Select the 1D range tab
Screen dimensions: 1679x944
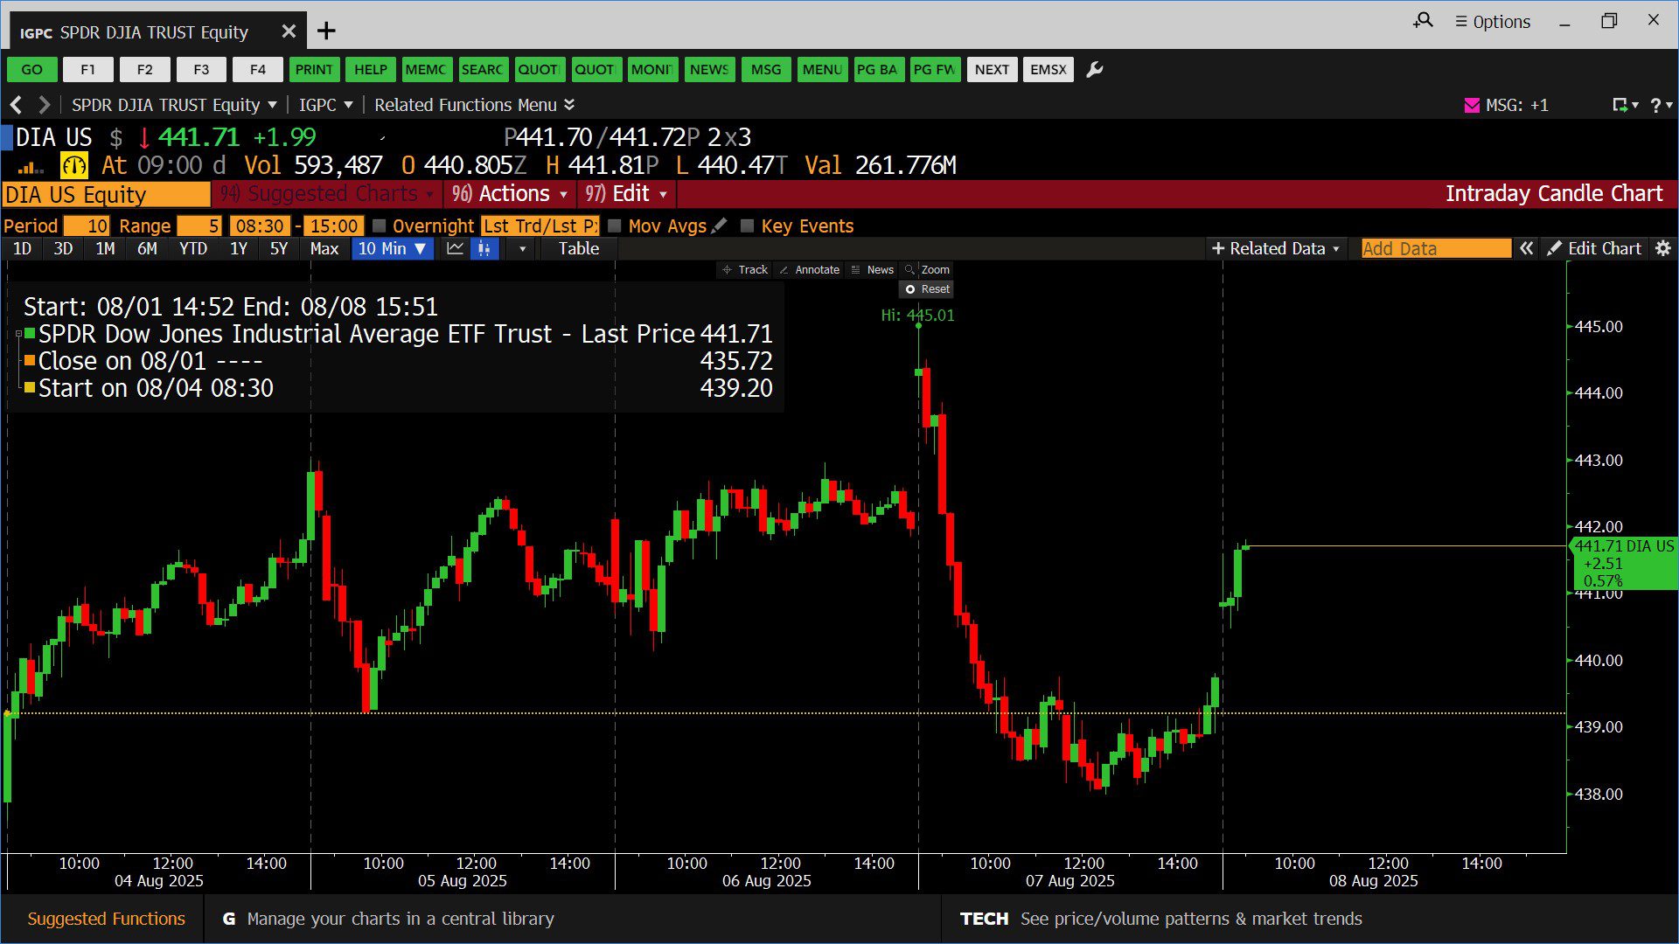tap(23, 248)
